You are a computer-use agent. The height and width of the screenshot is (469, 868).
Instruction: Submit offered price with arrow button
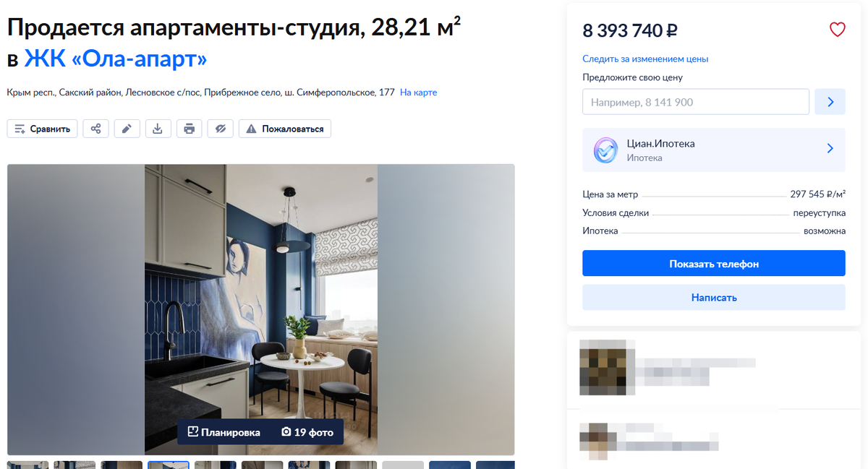(x=830, y=102)
